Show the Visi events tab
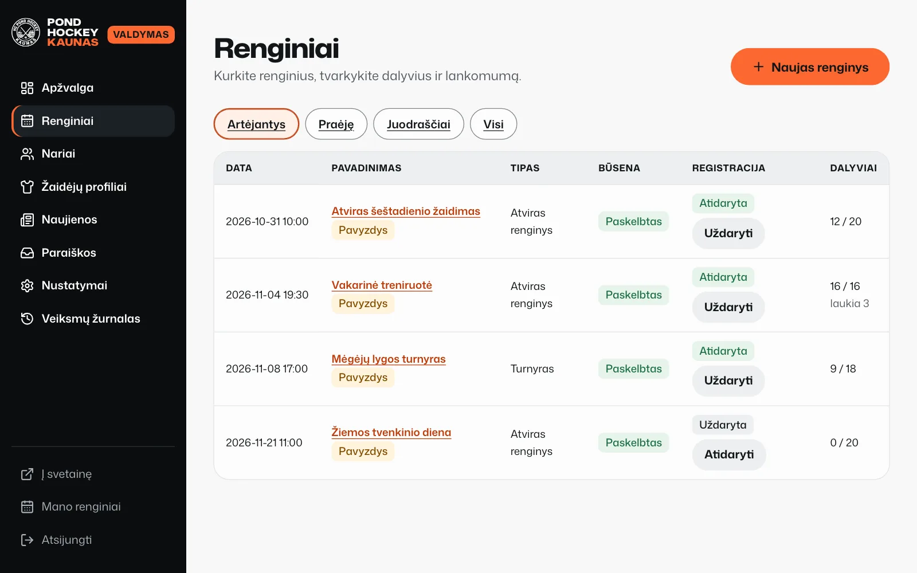Viewport: 917px width, 573px height. pos(493,124)
